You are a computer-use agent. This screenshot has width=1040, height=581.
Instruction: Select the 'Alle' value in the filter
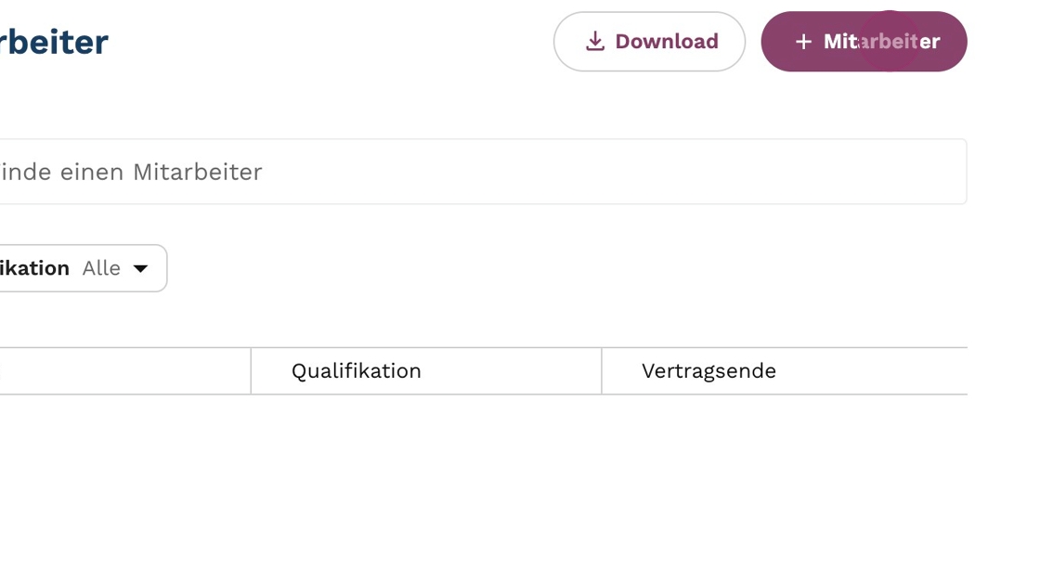[101, 268]
